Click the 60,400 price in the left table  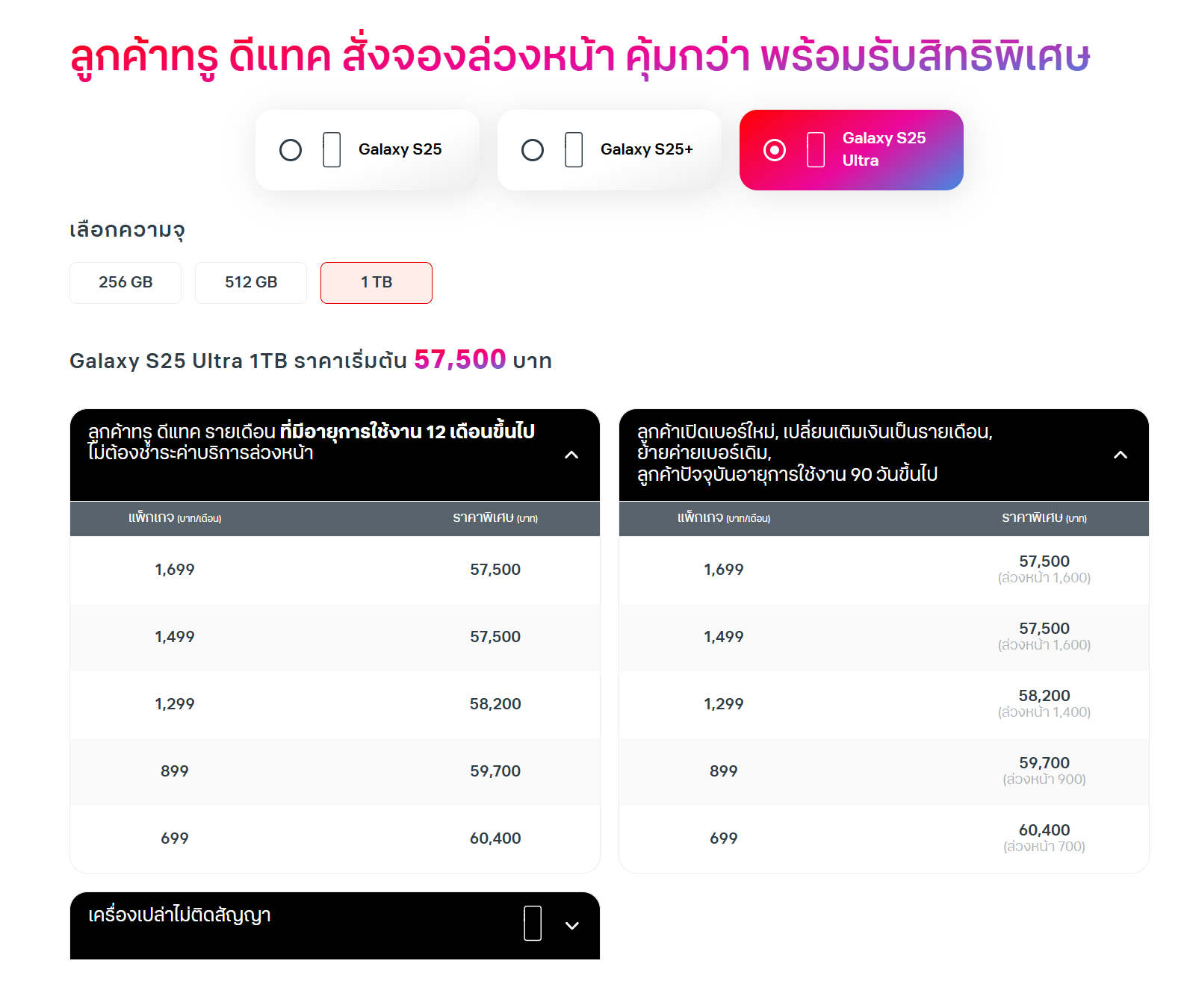click(495, 838)
